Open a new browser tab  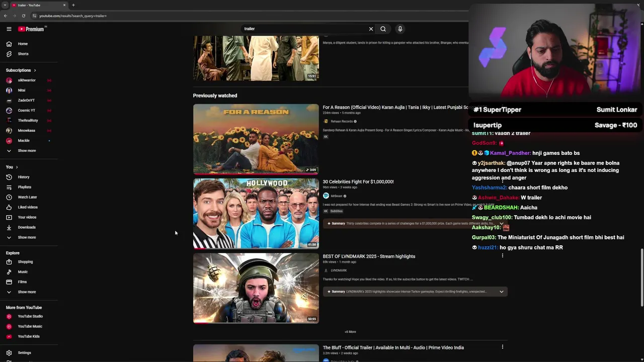73,5
